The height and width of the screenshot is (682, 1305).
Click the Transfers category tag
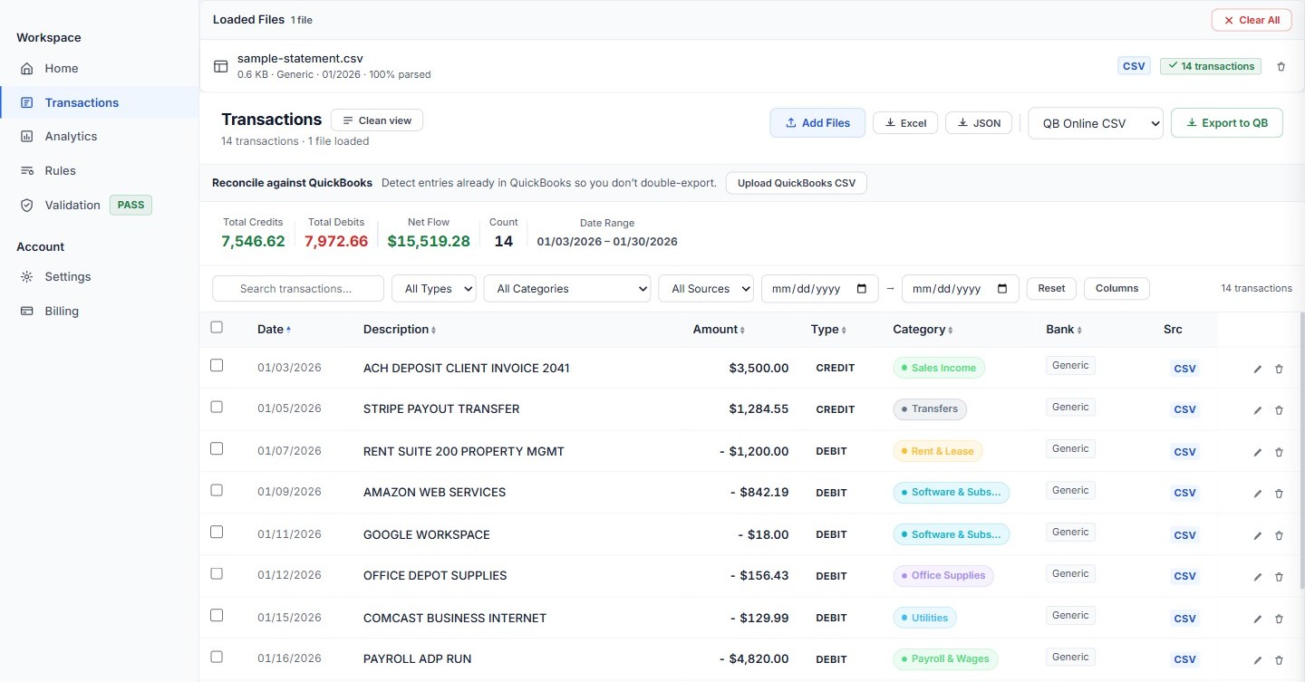point(930,409)
